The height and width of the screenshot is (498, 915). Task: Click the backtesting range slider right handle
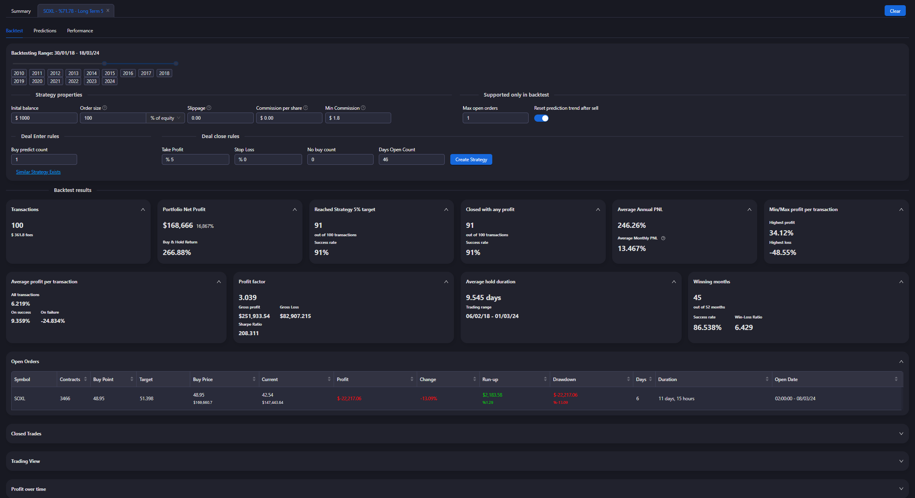176,63
